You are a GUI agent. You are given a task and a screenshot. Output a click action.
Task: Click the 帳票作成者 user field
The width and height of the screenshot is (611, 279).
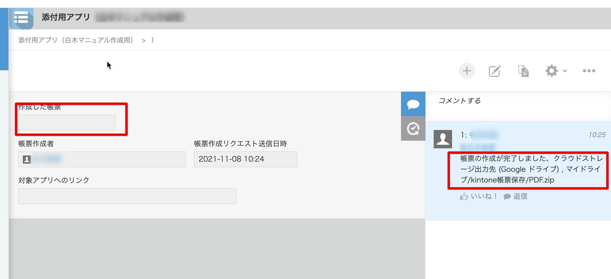point(102,159)
